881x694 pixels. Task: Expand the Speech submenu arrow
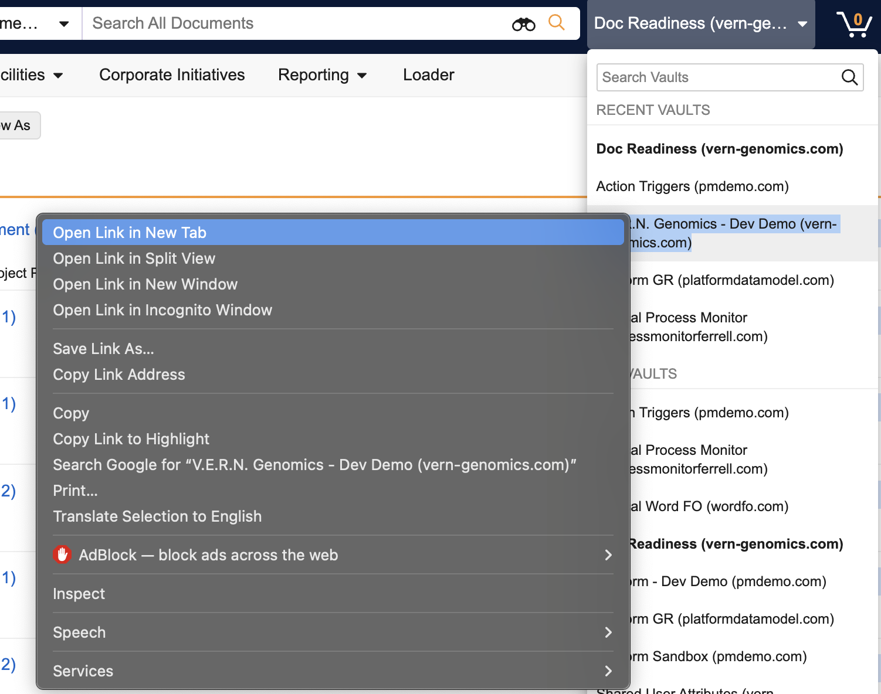point(608,632)
